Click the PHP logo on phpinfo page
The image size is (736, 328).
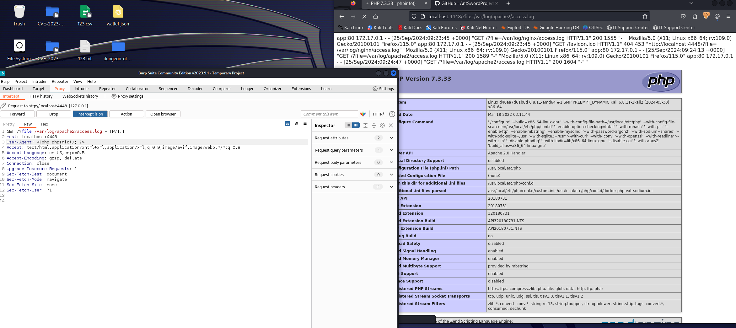[661, 82]
